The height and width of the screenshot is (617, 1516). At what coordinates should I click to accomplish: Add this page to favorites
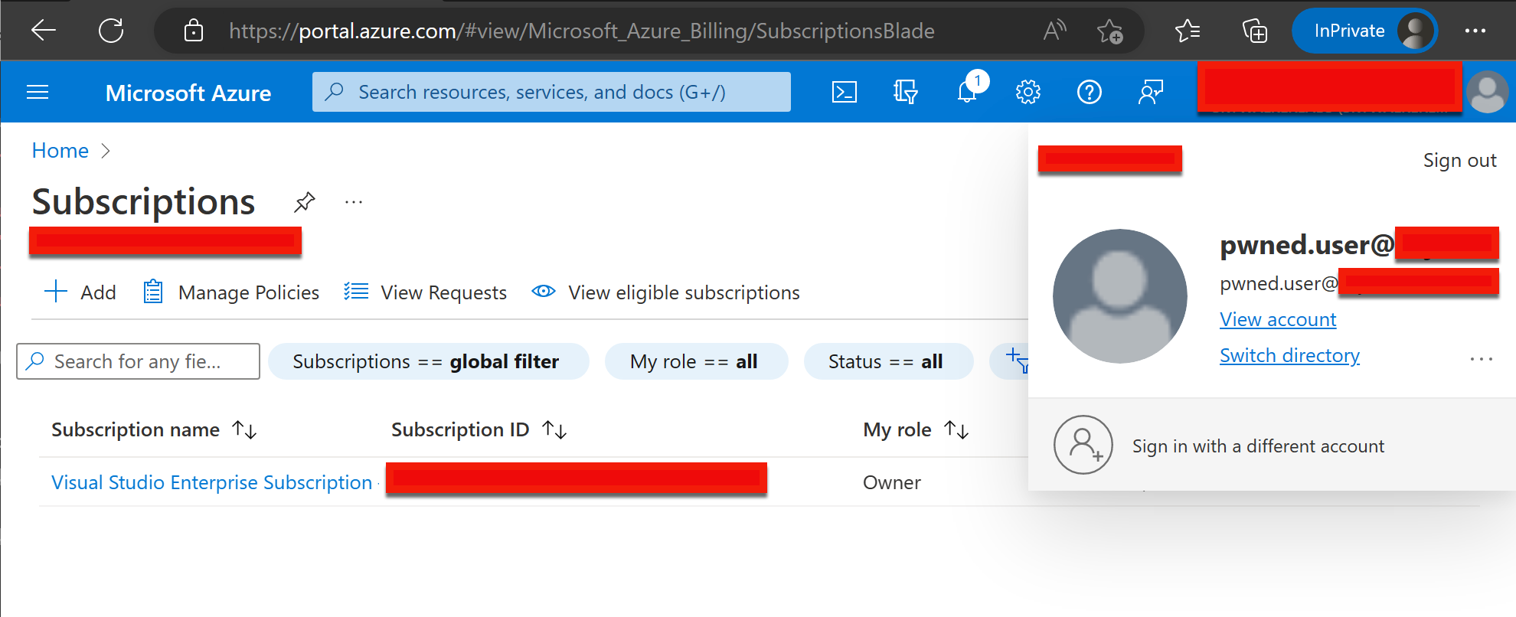[1109, 31]
